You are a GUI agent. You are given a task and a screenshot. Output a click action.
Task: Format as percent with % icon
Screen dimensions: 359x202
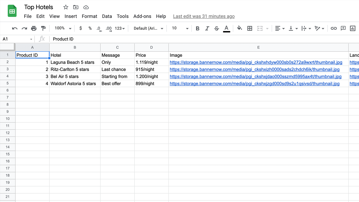tap(90, 28)
